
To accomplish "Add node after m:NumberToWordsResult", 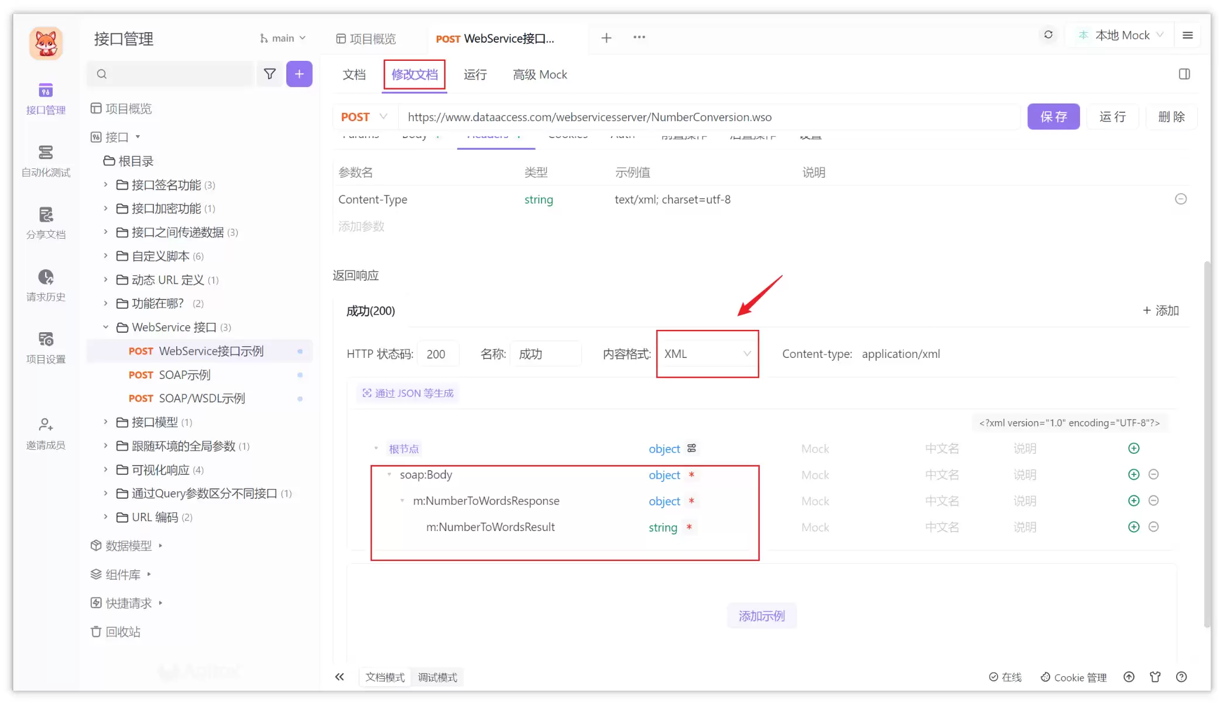I will pyautogui.click(x=1134, y=528).
